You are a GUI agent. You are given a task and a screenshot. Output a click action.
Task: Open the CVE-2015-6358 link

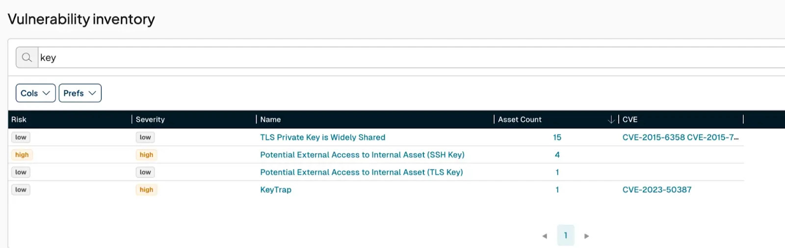(x=654, y=138)
